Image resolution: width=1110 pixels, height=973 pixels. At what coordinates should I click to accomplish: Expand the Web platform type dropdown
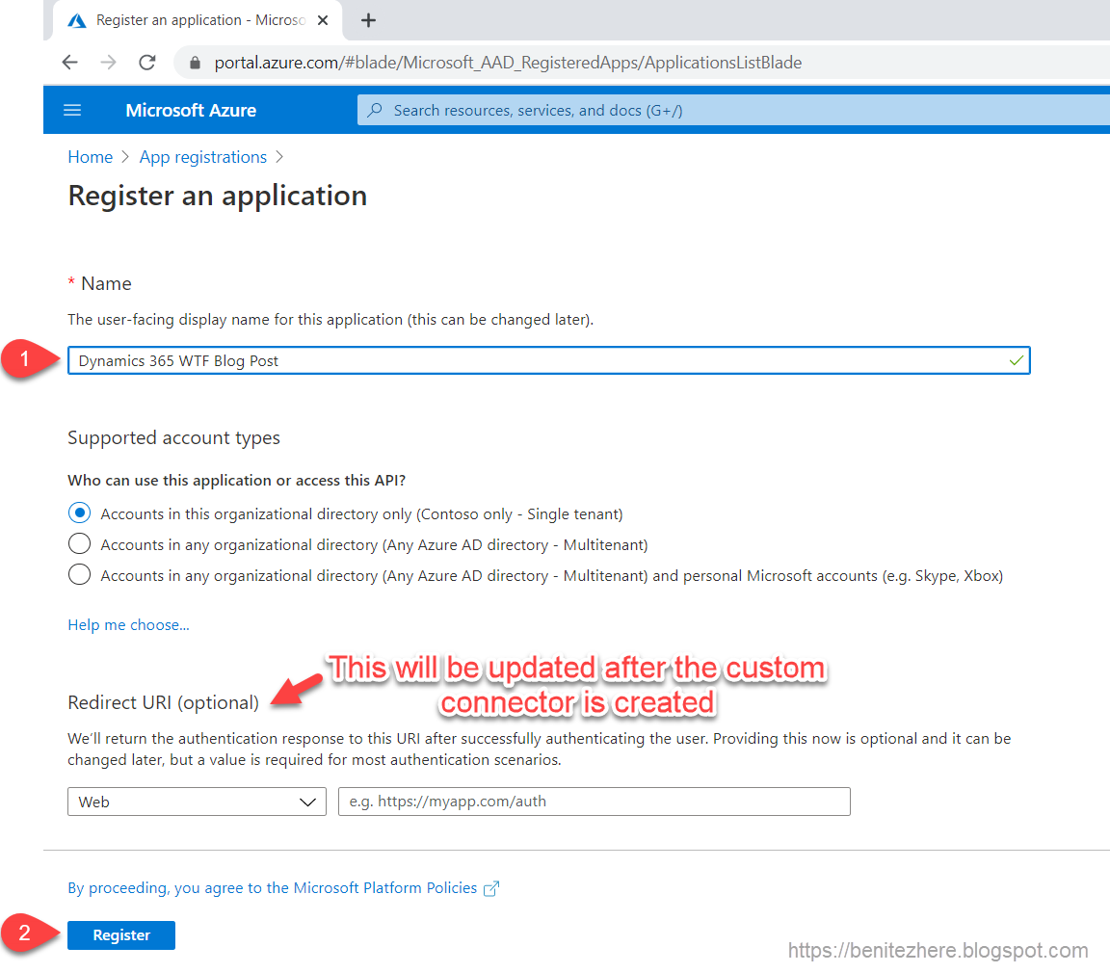[x=197, y=802]
